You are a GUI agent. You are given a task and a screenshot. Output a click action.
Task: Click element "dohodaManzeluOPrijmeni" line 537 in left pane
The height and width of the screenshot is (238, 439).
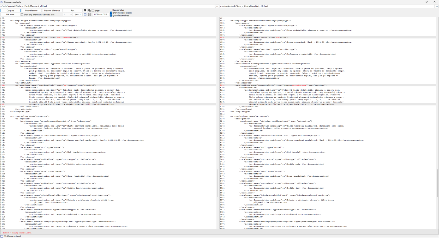pos(65,195)
